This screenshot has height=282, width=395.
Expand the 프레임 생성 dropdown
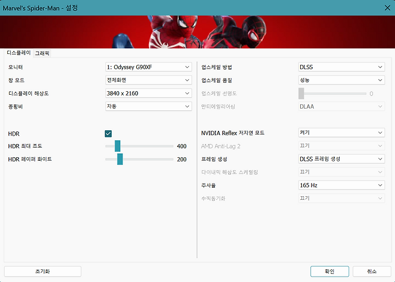click(341, 159)
